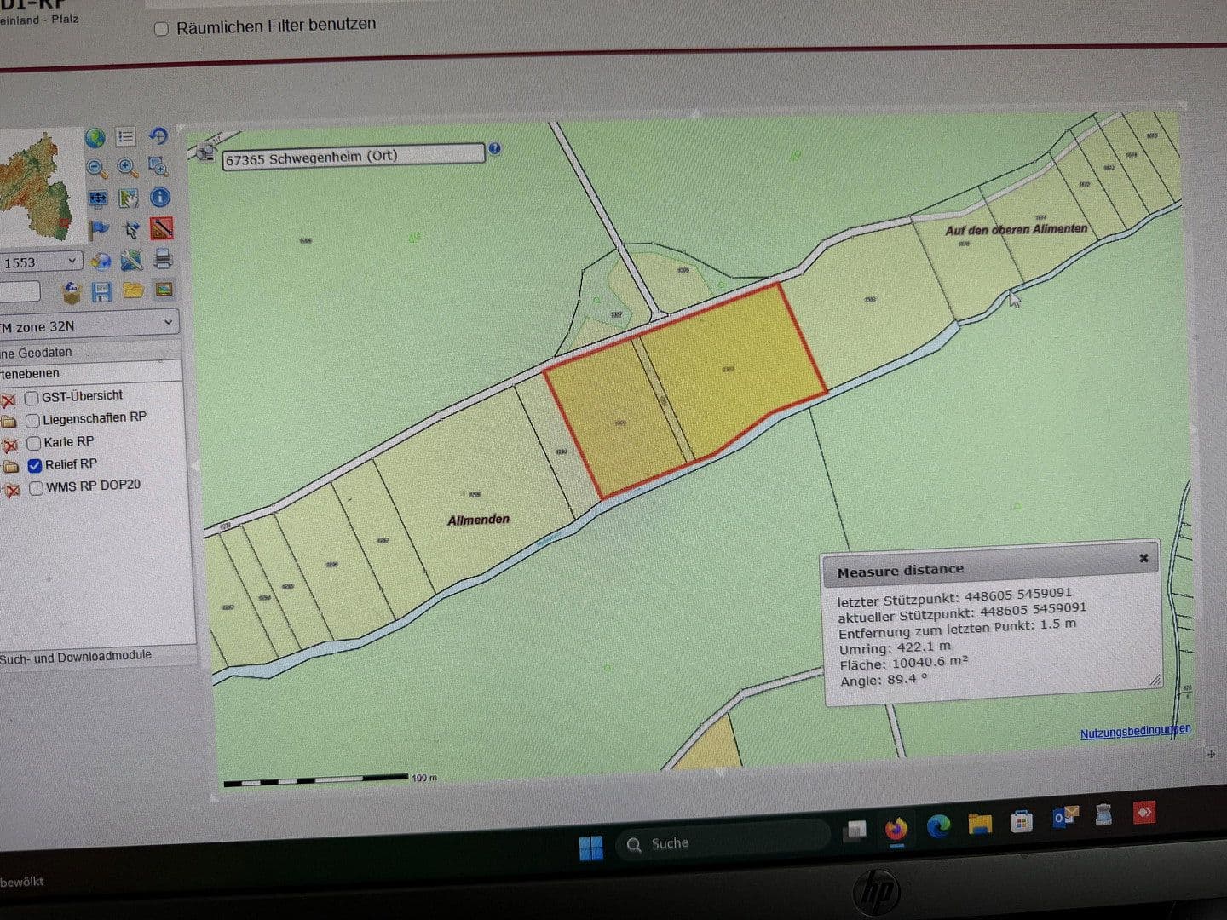The image size is (1227, 920).
Task: Click the picture export image icon
Action: pos(164,290)
